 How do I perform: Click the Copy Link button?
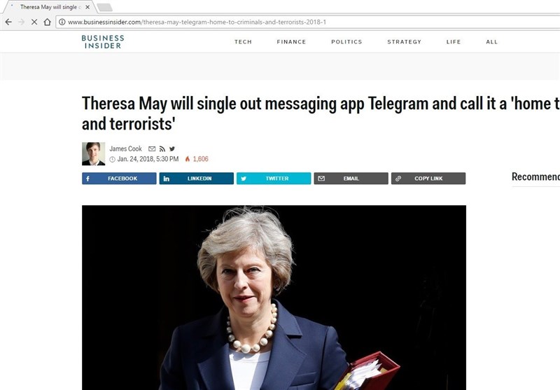[x=428, y=179]
